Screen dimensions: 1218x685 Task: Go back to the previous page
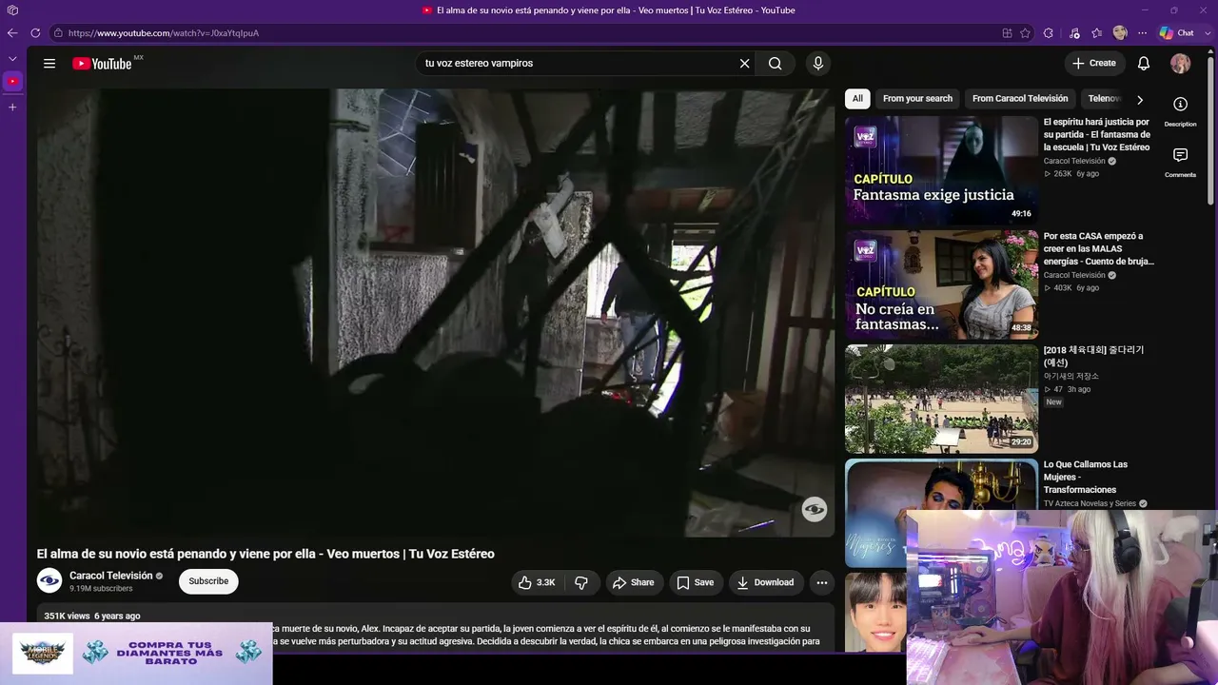pos(12,32)
